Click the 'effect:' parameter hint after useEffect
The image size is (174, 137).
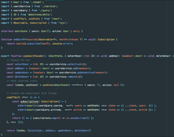coord(25,97)
